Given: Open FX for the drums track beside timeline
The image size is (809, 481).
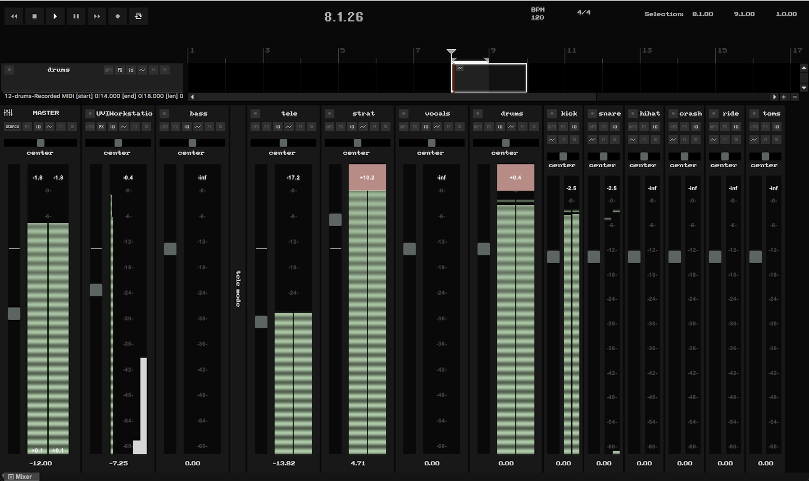Looking at the screenshot, I should tap(120, 70).
